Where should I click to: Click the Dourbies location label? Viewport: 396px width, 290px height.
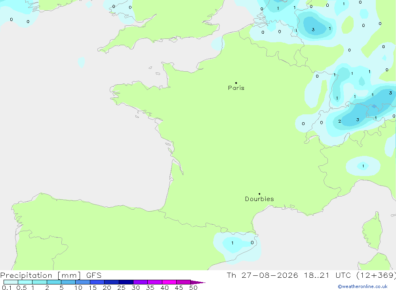pos(259,199)
